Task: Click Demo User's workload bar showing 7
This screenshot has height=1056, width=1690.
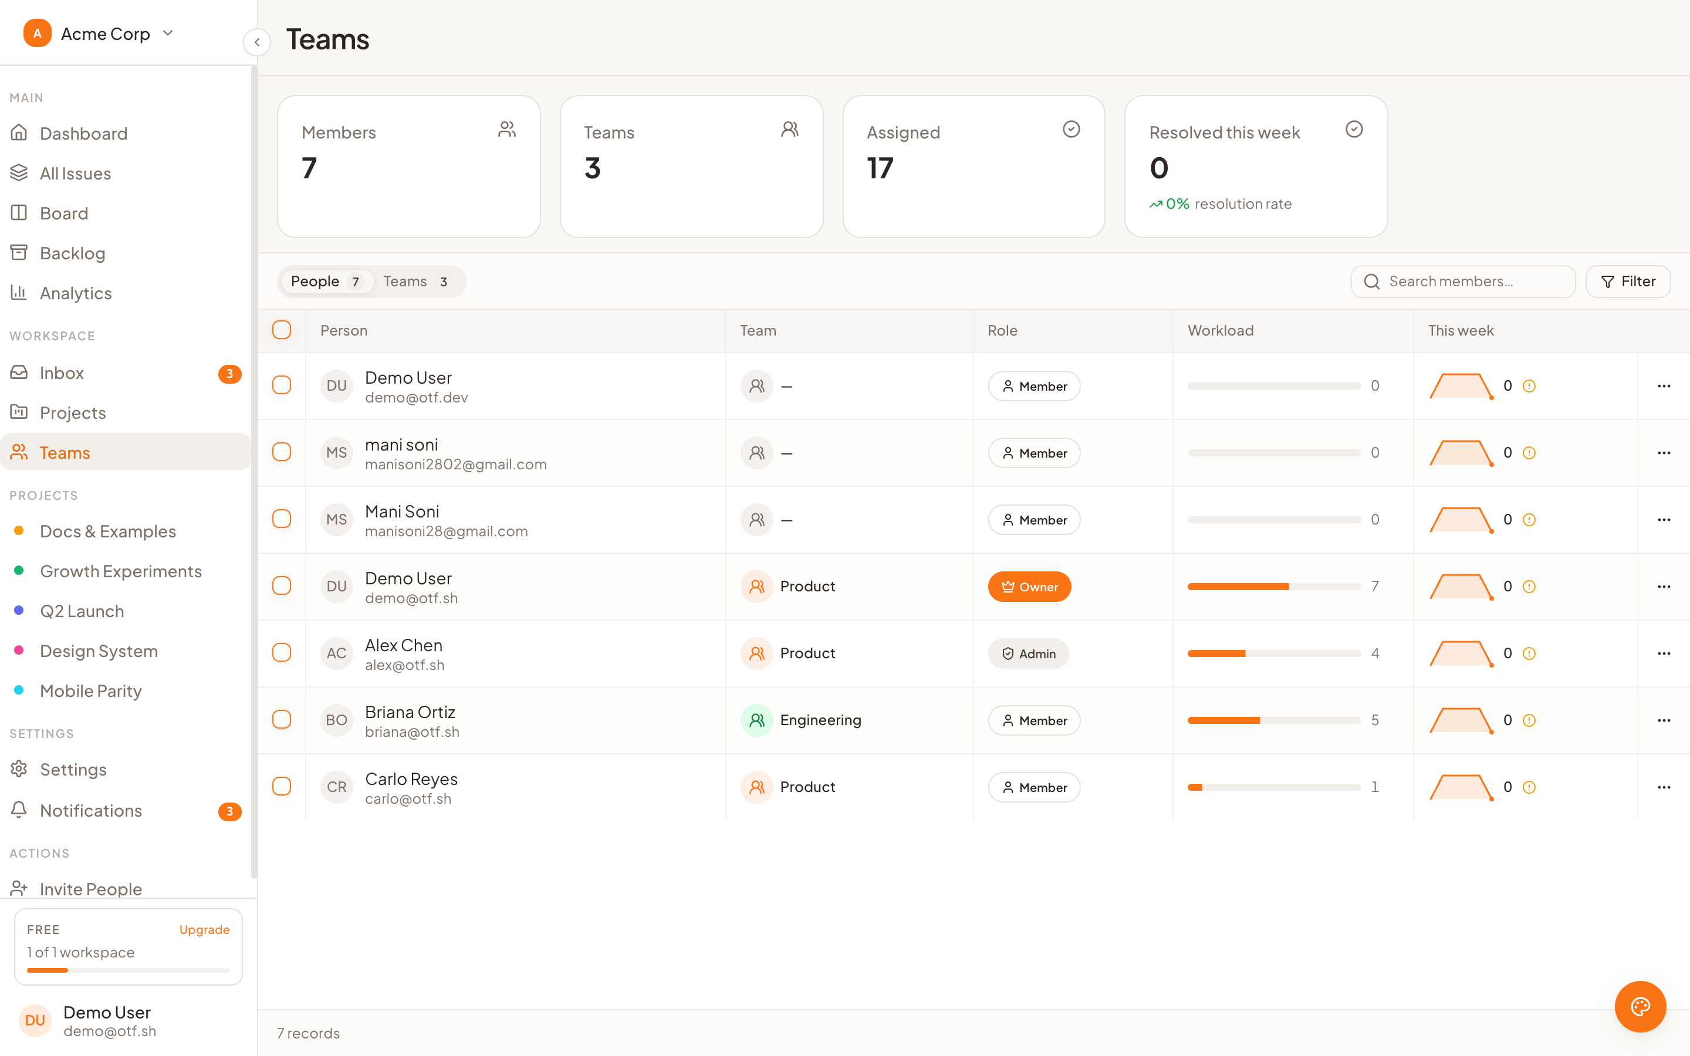Action: tap(1274, 587)
